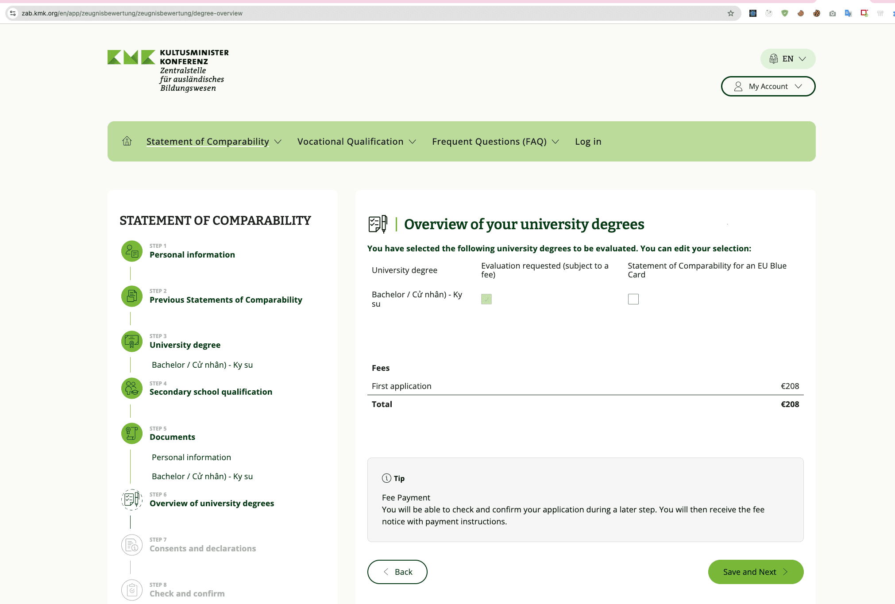Expand the Vocational Qualification menu
Screen dimensions: 895x604
click(x=356, y=142)
